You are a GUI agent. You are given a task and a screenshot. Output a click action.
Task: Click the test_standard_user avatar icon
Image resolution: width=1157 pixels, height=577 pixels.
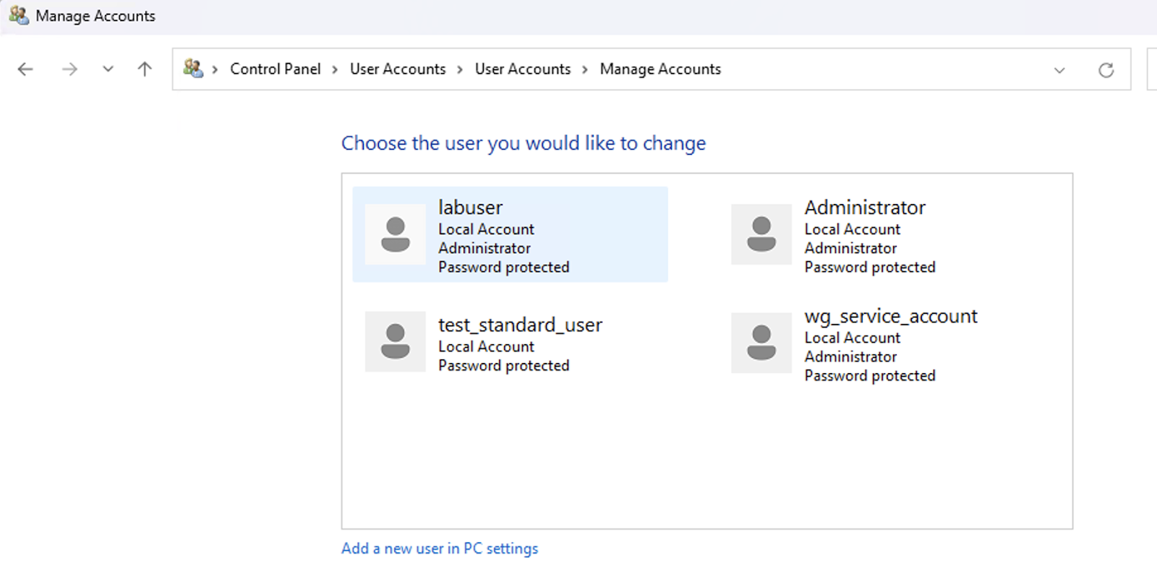pos(396,342)
